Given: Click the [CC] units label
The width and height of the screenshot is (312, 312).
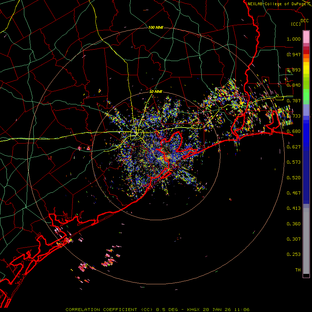Looking at the screenshot, I should pyautogui.click(x=296, y=24).
